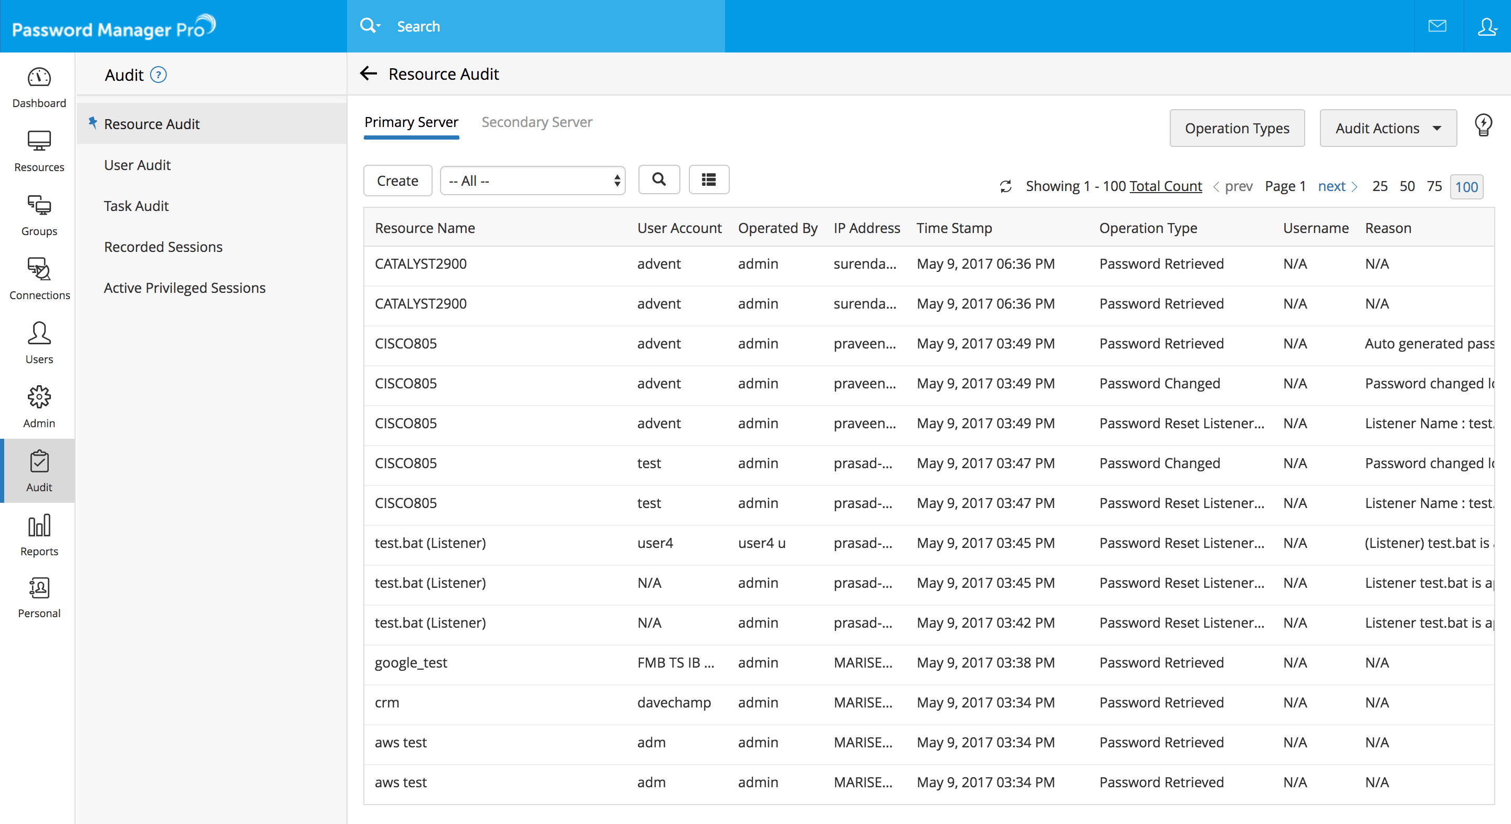This screenshot has width=1511, height=824.
Task: Open the '-- All --' filter dropdown
Action: 532,181
